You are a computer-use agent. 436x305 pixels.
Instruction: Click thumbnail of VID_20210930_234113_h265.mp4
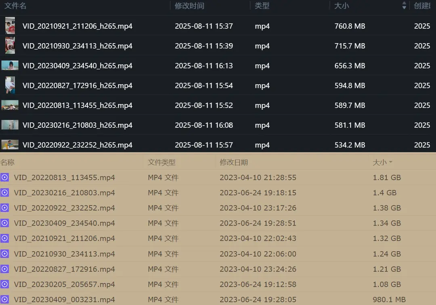point(10,46)
